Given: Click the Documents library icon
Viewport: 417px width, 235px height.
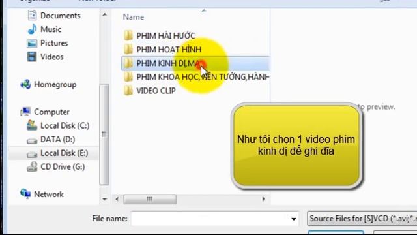Looking at the screenshot, I should [32, 15].
